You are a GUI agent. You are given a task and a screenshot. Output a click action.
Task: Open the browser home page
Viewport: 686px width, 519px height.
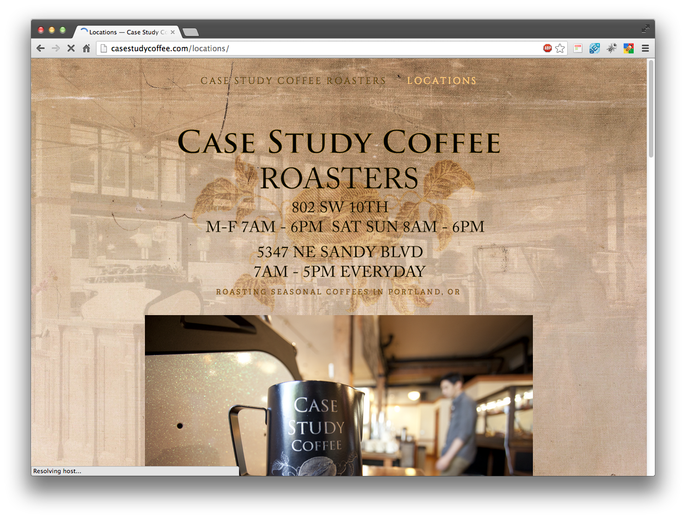tap(86, 49)
